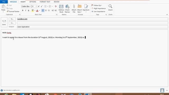
Task: Click the See more about info icon
Action: click(2, 90)
